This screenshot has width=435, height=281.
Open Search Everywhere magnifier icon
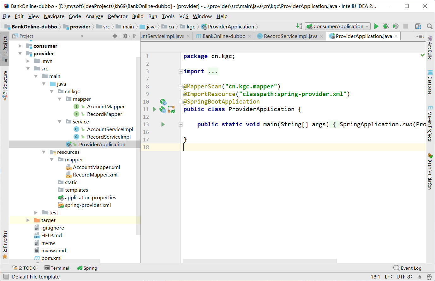(x=429, y=27)
